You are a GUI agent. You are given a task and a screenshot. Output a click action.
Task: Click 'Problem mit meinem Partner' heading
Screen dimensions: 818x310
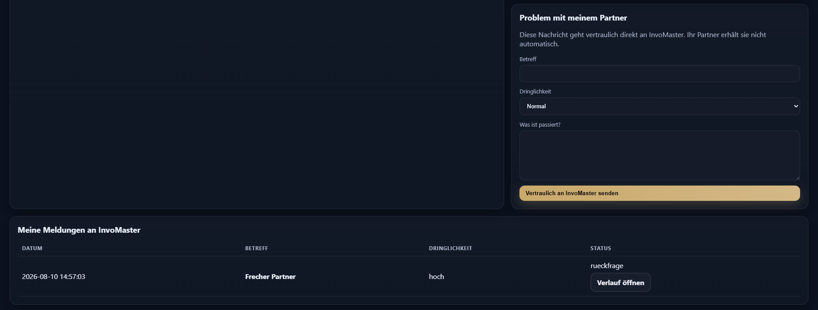[573, 18]
